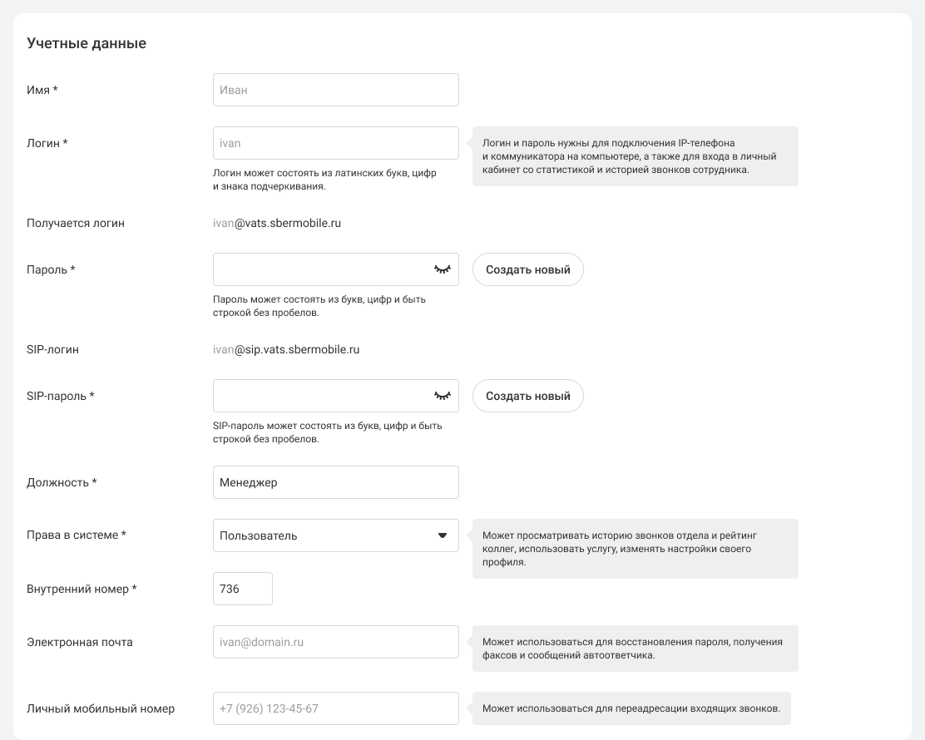Focus the Электронная почта input
925x740 pixels.
click(336, 642)
